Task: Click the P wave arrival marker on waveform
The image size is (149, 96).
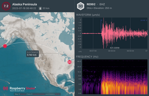Action: coord(101,26)
